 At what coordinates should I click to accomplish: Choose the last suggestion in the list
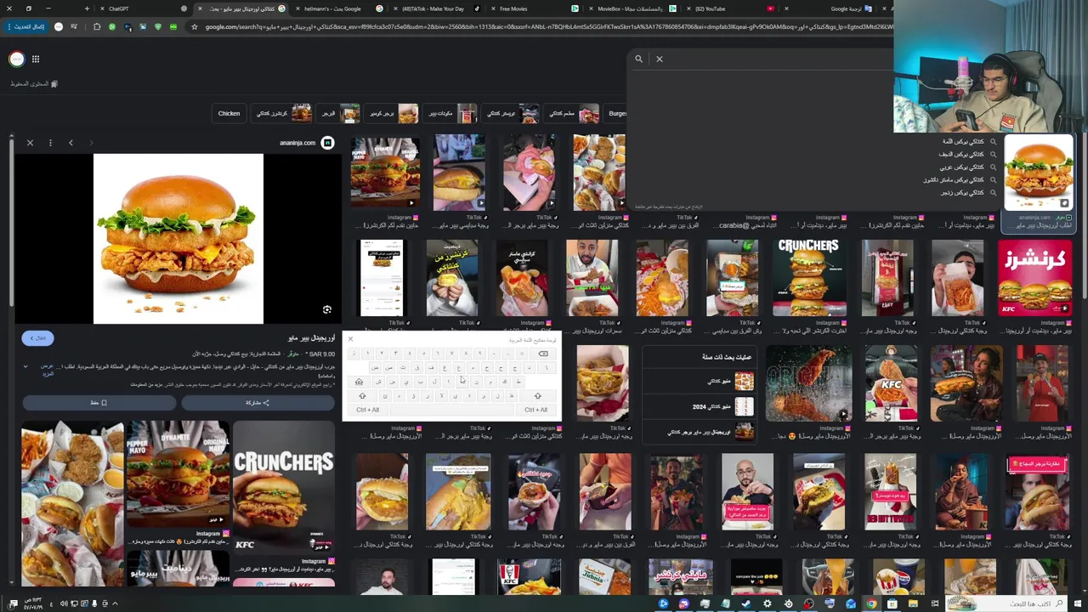coord(967,193)
